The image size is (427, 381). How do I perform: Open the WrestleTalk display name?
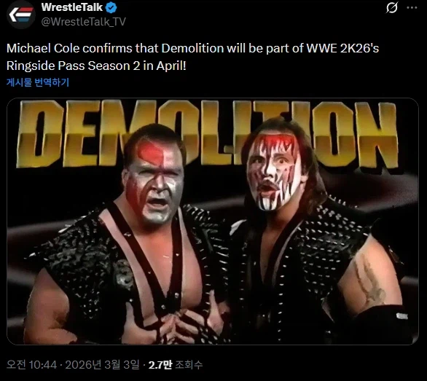[72, 7]
